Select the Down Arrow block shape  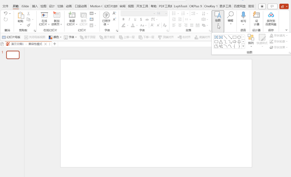point(239,42)
